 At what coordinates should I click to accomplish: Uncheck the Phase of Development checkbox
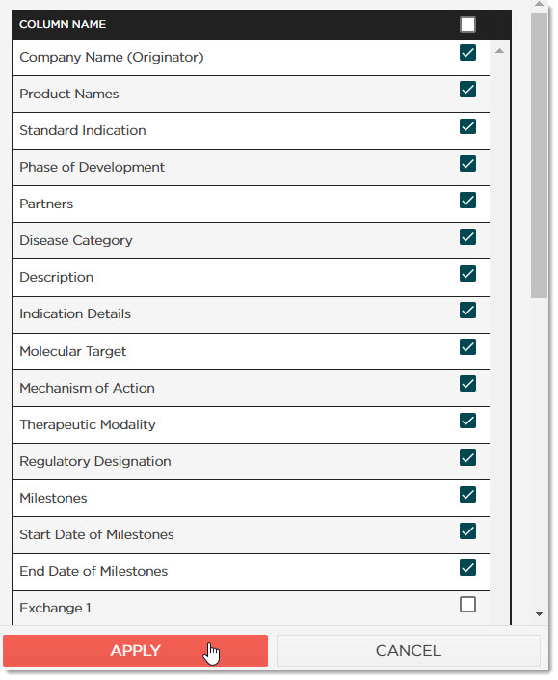pos(467,164)
